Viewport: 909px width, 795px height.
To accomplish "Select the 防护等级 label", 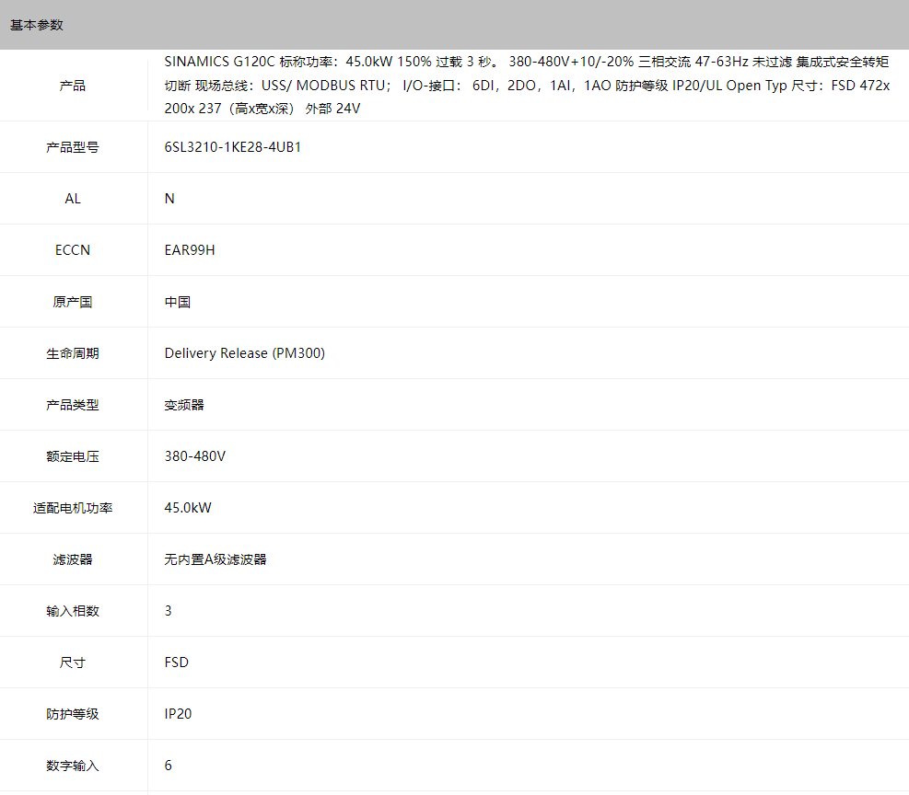I will point(73,714).
